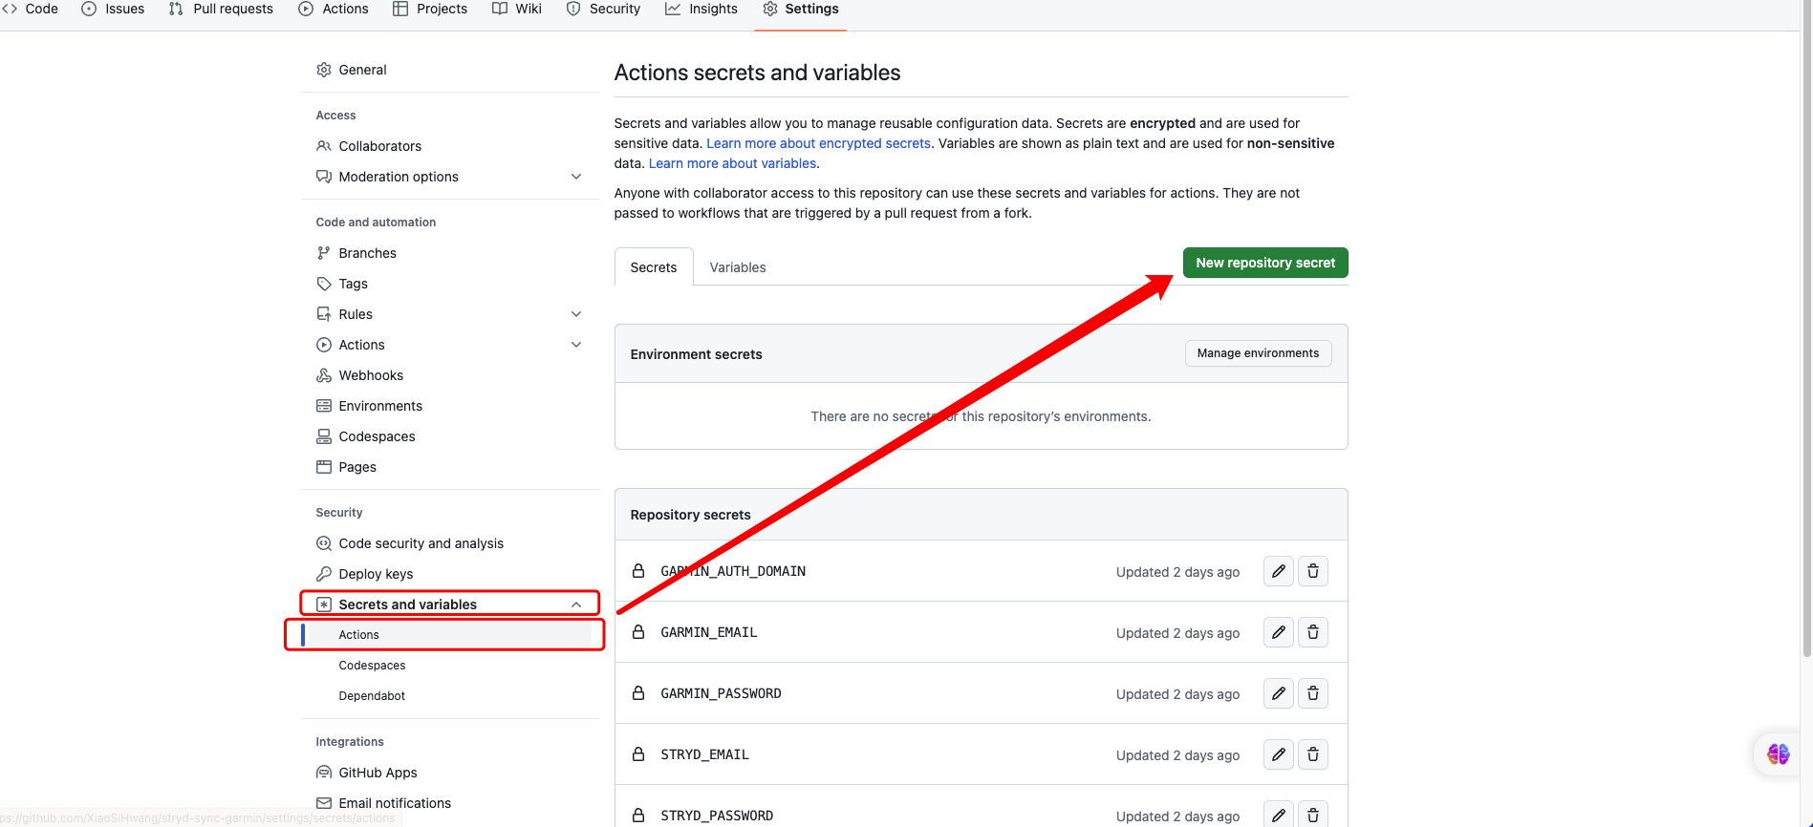
Task: Open Collaborators settings page
Action: [449, 146]
